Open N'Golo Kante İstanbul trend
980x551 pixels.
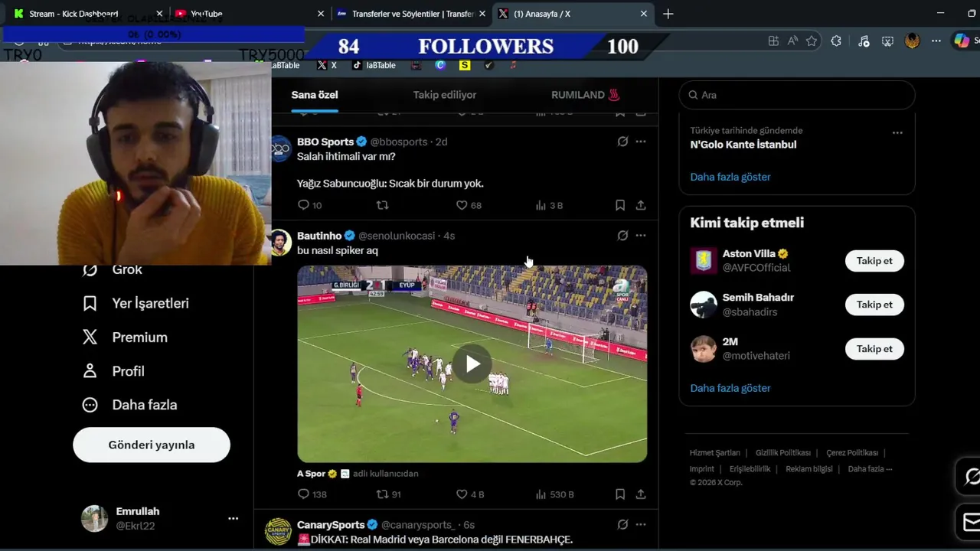tap(743, 145)
